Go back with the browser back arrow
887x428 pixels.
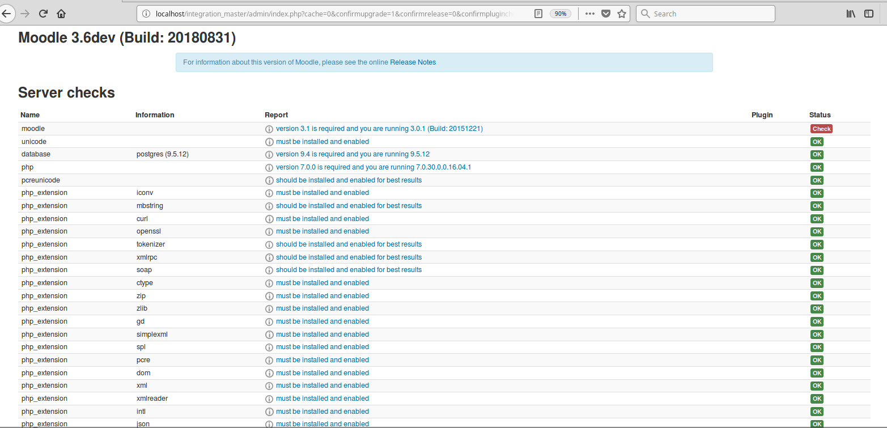coord(6,14)
